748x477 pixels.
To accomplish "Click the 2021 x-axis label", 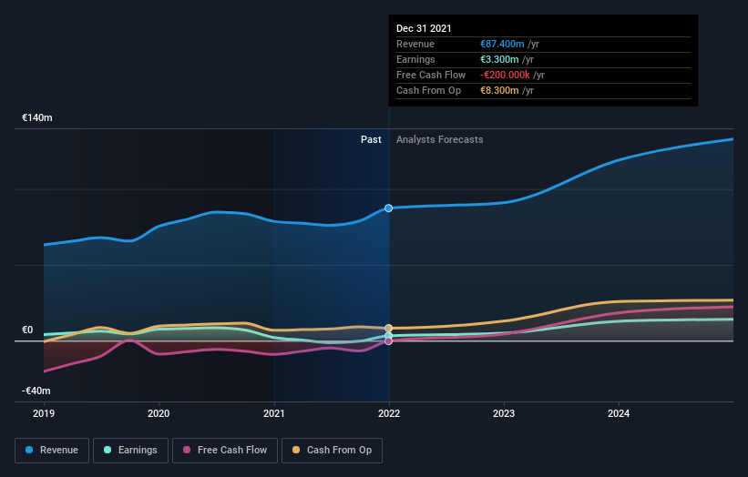I will [x=274, y=413].
